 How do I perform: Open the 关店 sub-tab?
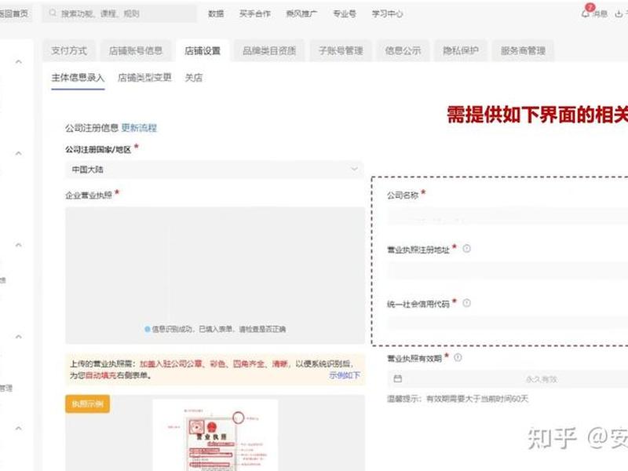coord(193,78)
